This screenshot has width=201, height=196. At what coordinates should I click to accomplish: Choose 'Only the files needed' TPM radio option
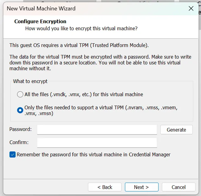coord(20,110)
